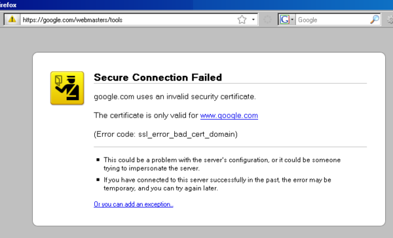Expand the search engine selector arrow

point(292,20)
